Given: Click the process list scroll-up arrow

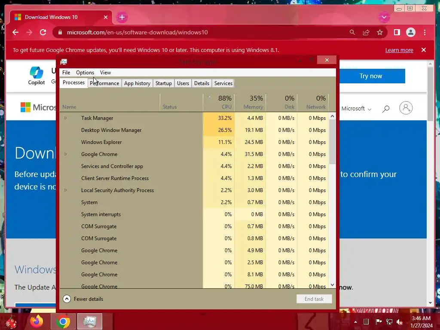Looking at the screenshot, I should pos(332,116).
